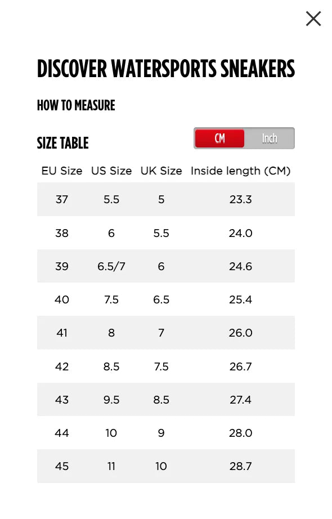The height and width of the screenshot is (519, 332).
Task: Select the EU Size column header
Action: click(62, 171)
